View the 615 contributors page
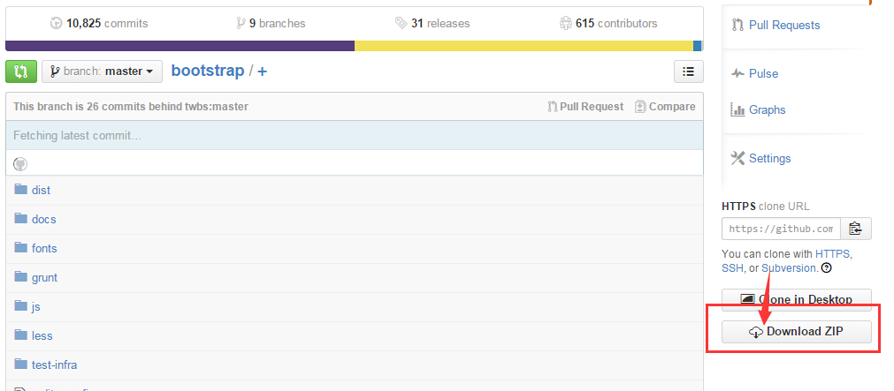The image size is (894, 391). pyautogui.click(x=608, y=23)
